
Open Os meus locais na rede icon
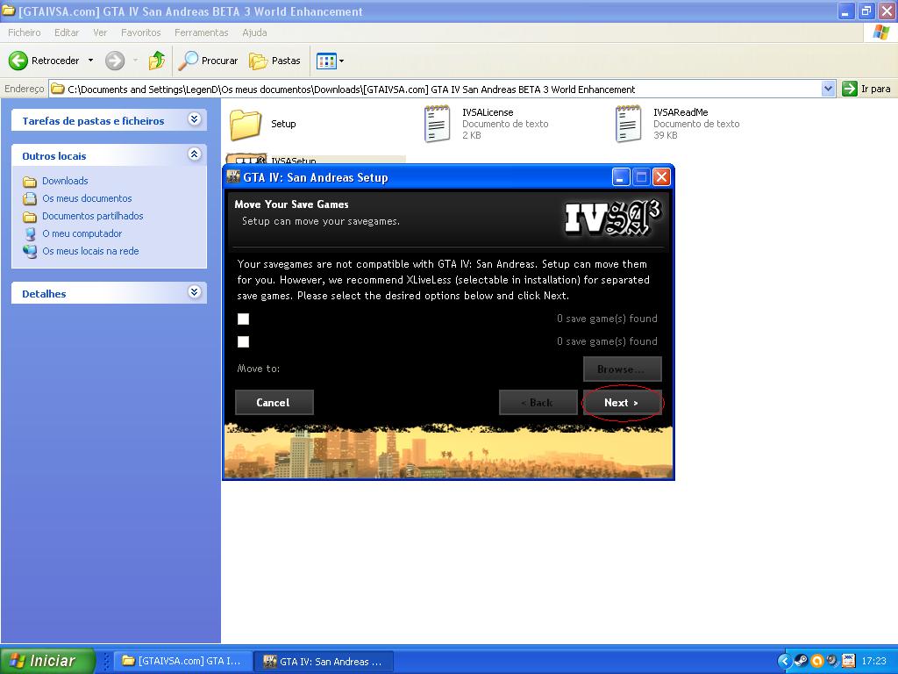tap(30, 251)
